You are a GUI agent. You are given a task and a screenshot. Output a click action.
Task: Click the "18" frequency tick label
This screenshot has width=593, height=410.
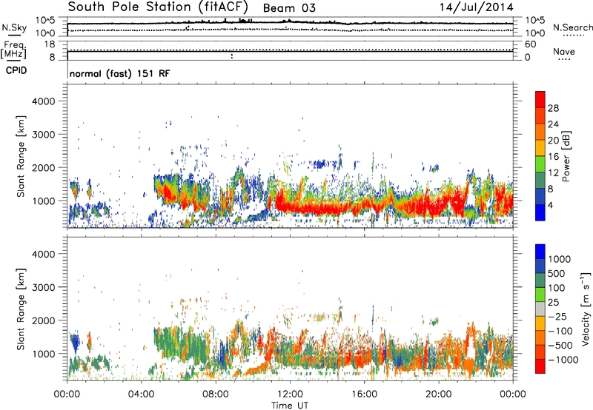tap(50, 44)
